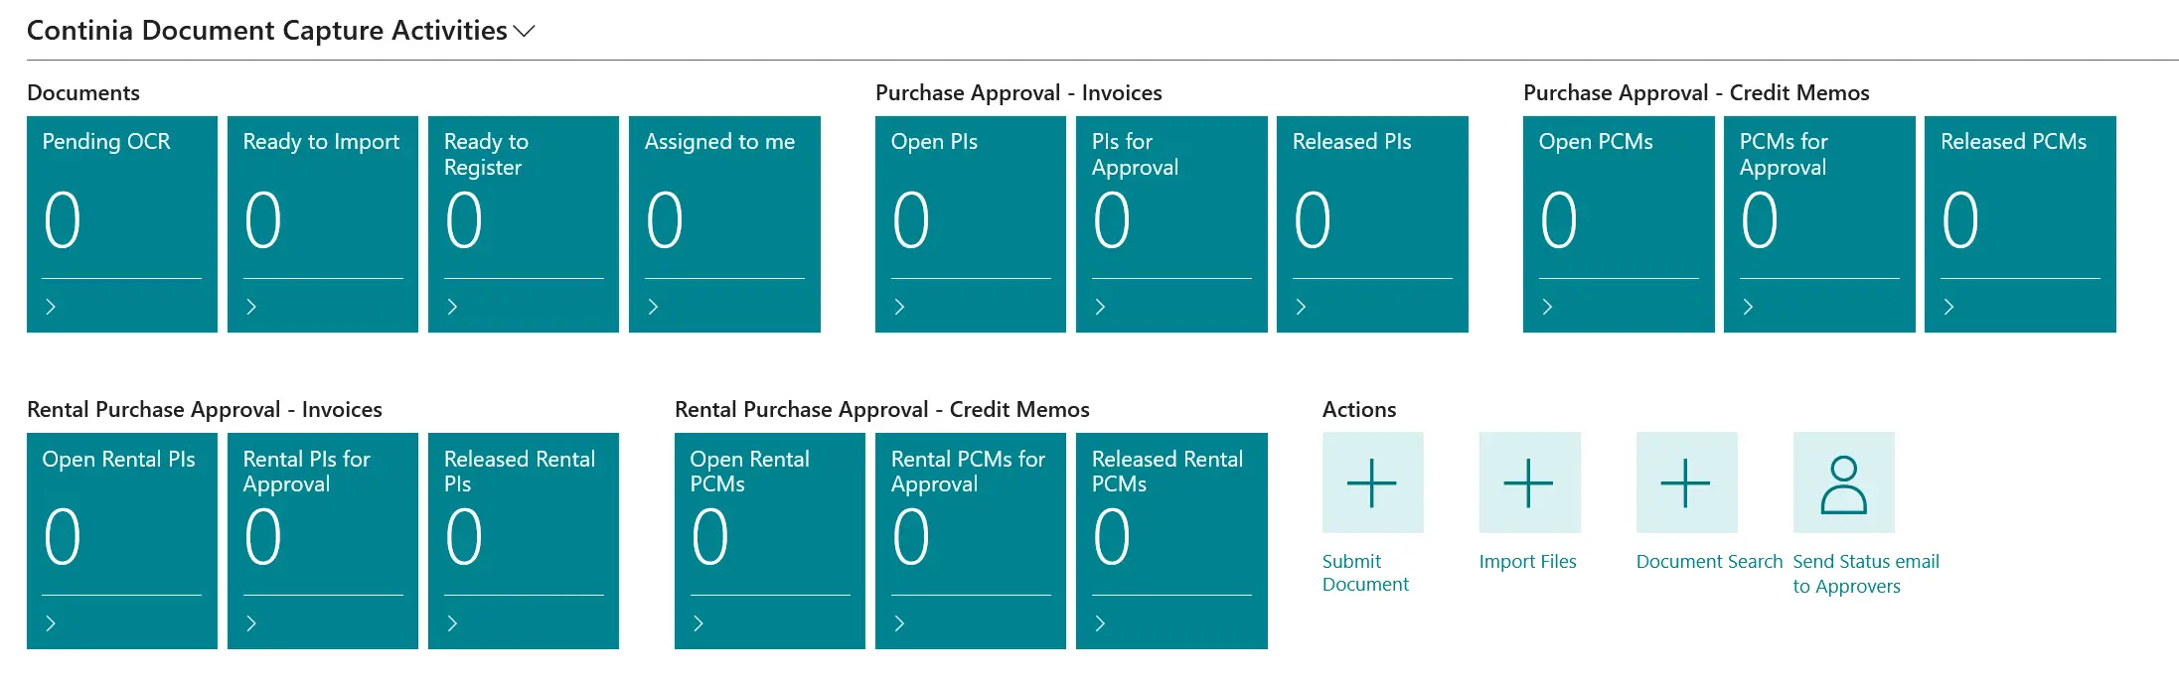Screen dimensions: 2179x684
Task: Click arrow on Released PCMs tile
Action: (1948, 307)
